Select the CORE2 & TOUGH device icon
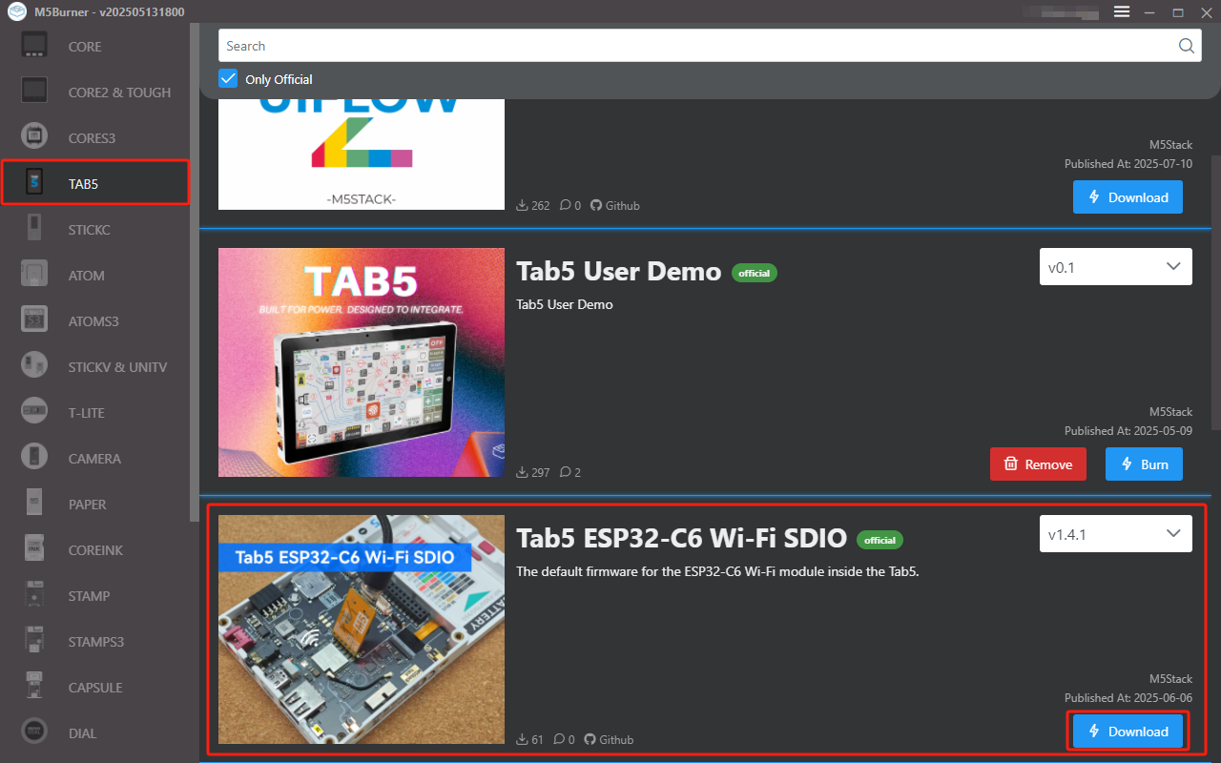The width and height of the screenshot is (1221, 763). click(34, 92)
